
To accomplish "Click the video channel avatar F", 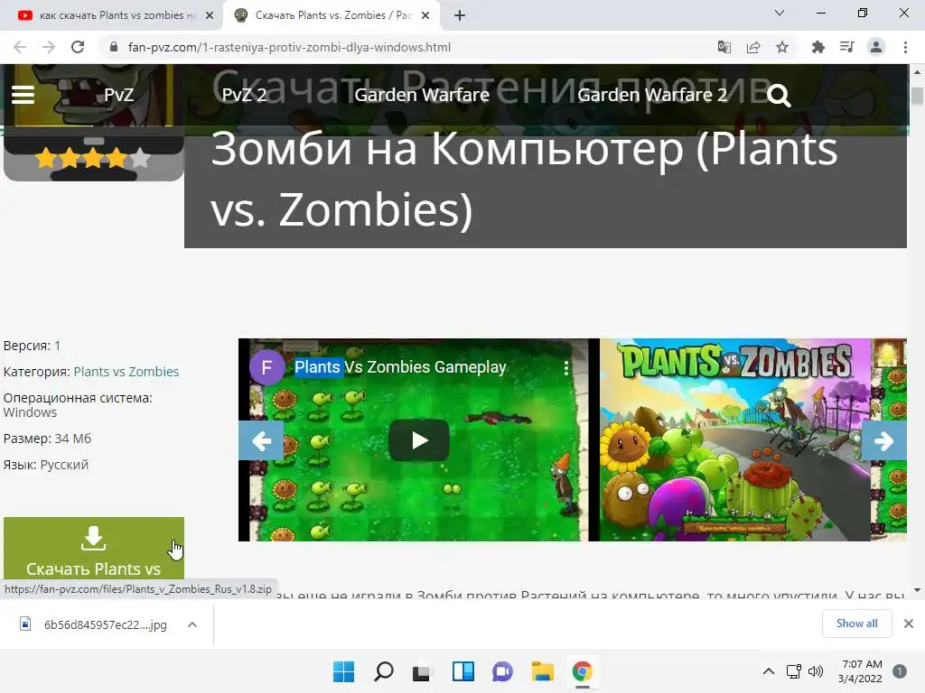I will 266,368.
